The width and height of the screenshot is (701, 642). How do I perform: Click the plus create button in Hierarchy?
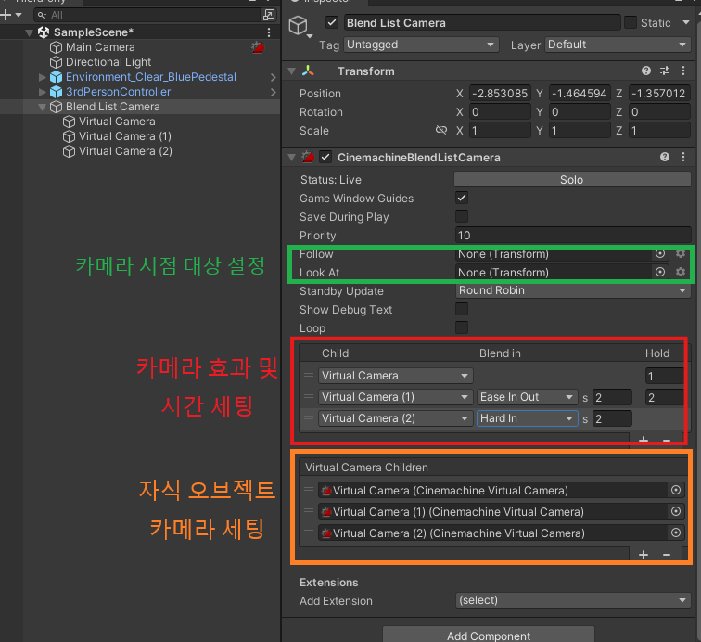pyautogui.click(x=11, y=15)
